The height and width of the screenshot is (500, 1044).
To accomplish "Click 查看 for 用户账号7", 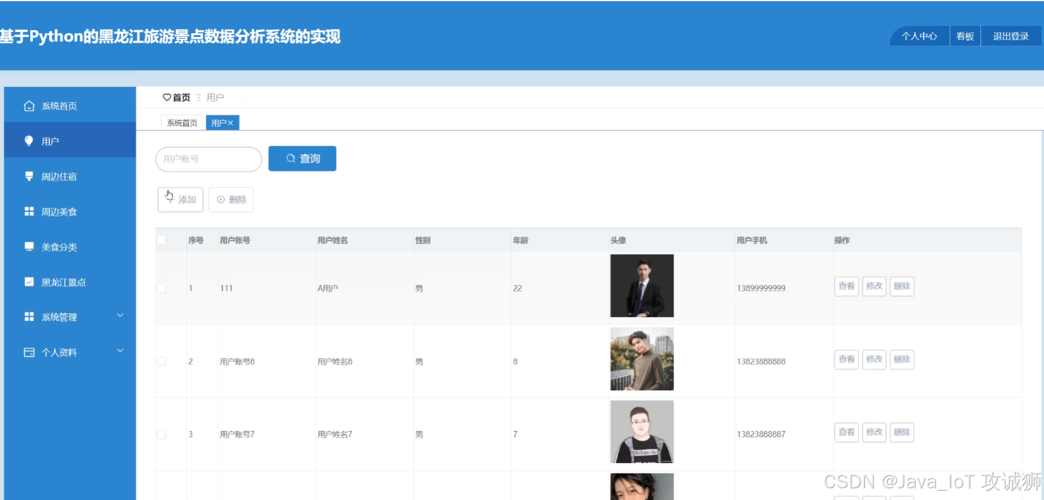I will point(846,432).
